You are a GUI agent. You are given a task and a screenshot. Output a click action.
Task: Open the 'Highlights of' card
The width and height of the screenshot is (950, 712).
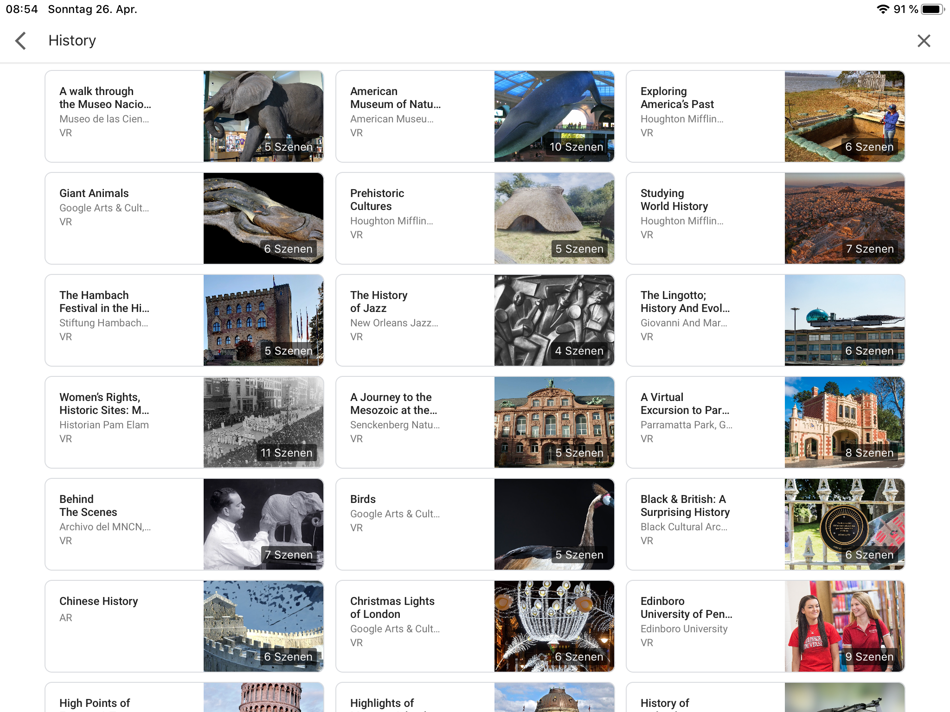[x=475, y=697]
